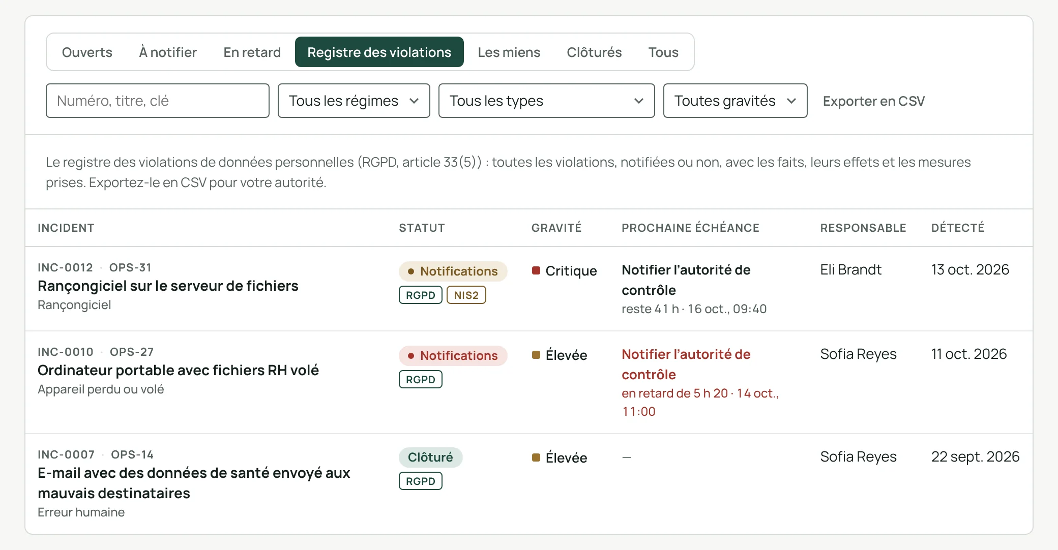Click the Prochaine échéance column header

(x=690, y=228)
